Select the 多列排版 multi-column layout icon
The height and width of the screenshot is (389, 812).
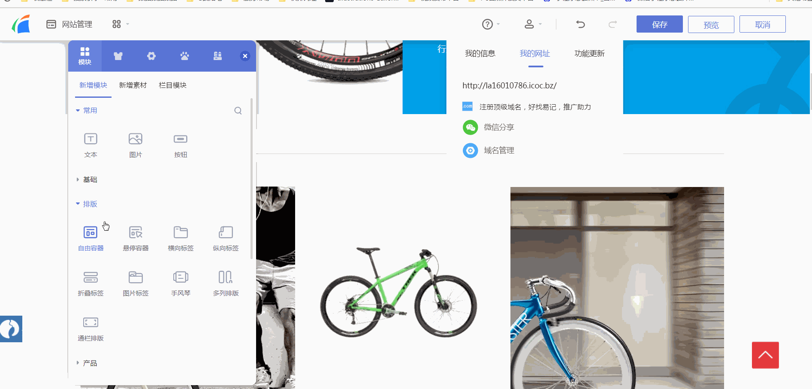tap(226, 277)
